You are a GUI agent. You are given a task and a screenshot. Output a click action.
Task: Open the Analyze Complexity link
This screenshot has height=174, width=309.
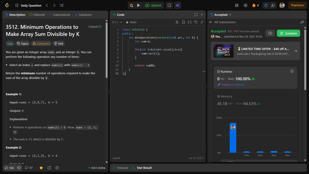click(232, 84)
